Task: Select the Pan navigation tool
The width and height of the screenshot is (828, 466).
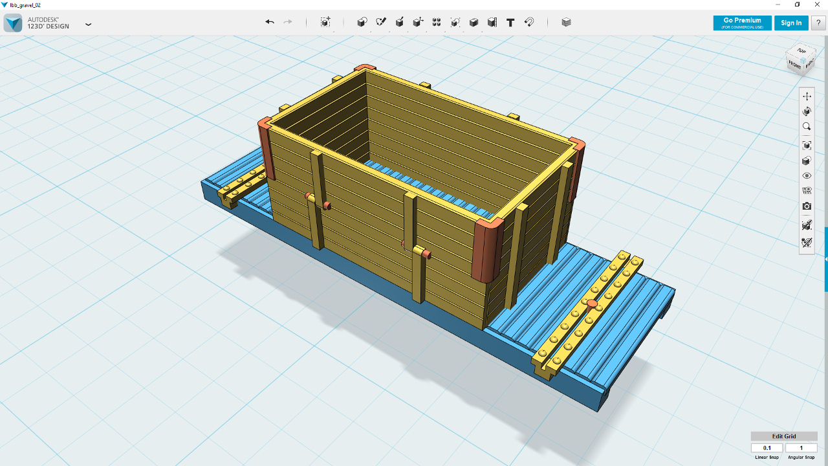Action: (807, 96)
